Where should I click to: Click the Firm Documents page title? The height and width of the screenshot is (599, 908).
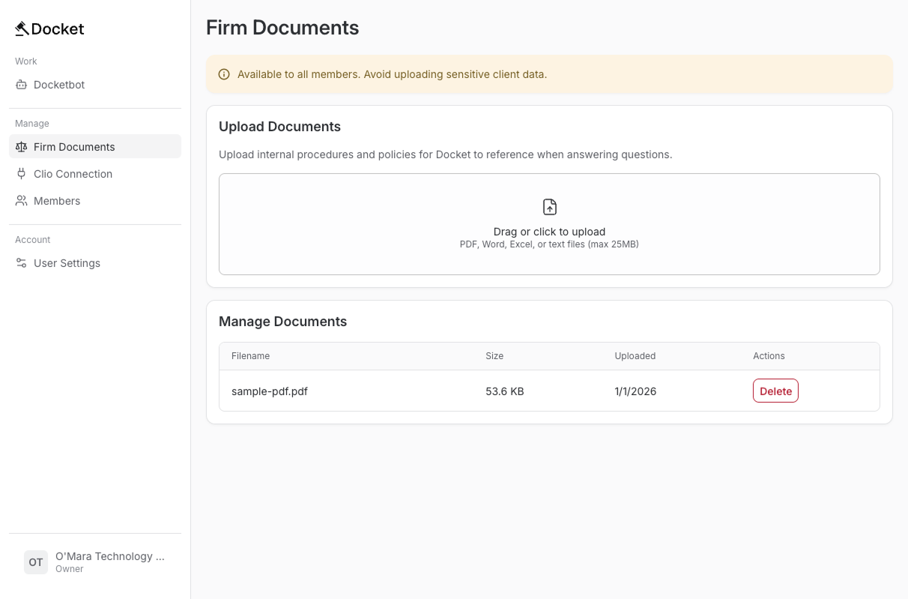click(x=282, y=27)
